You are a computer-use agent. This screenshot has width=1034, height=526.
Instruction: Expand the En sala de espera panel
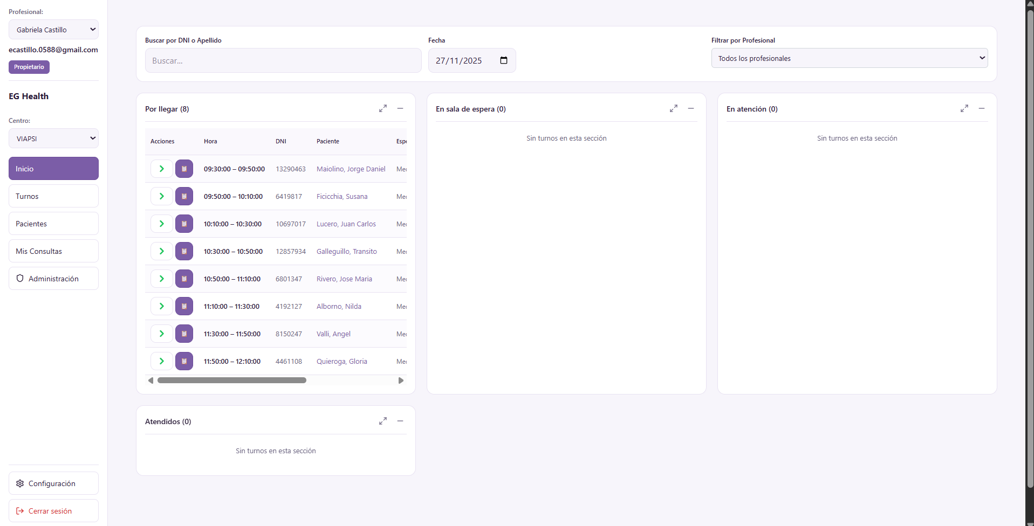[x=674, y=108]
